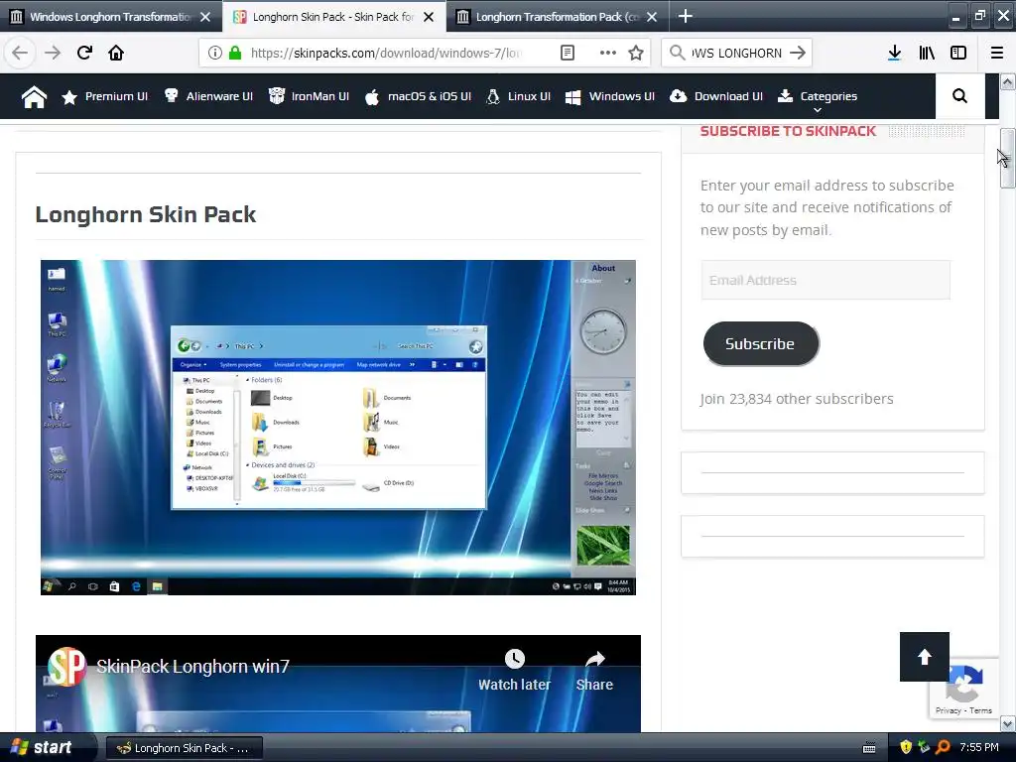Toggle reader view icon in address bar
Screen dimensions: 1016x762
[x=567, y=53]
